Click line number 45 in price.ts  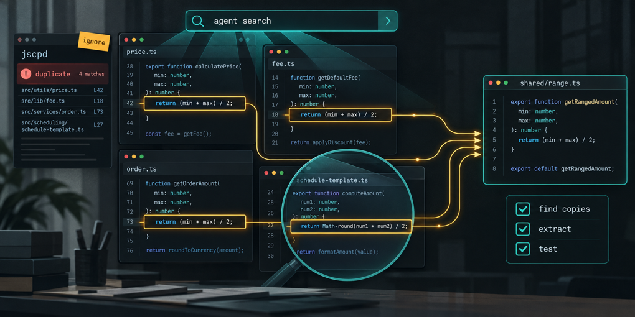coord(130,133)
